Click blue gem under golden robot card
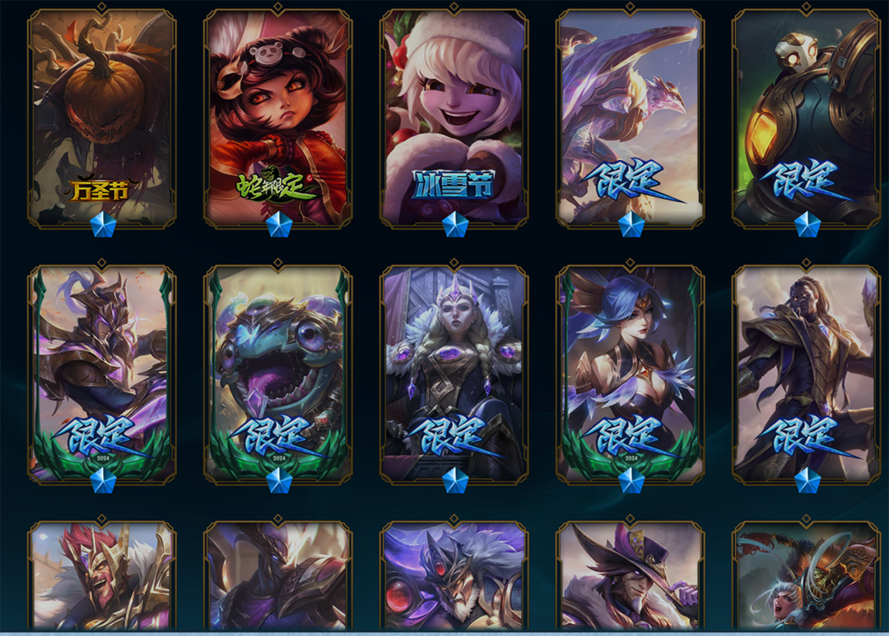Image resolution: width=889 pixels, height=636 pixels. [x=808, y=225]
